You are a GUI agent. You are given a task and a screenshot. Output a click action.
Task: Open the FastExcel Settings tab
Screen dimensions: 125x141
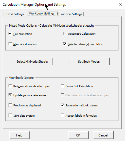(x=71, y=14)
